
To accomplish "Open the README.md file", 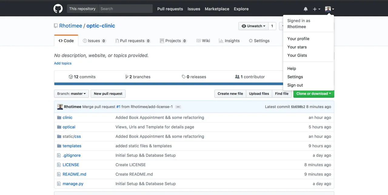I will 75,174.
